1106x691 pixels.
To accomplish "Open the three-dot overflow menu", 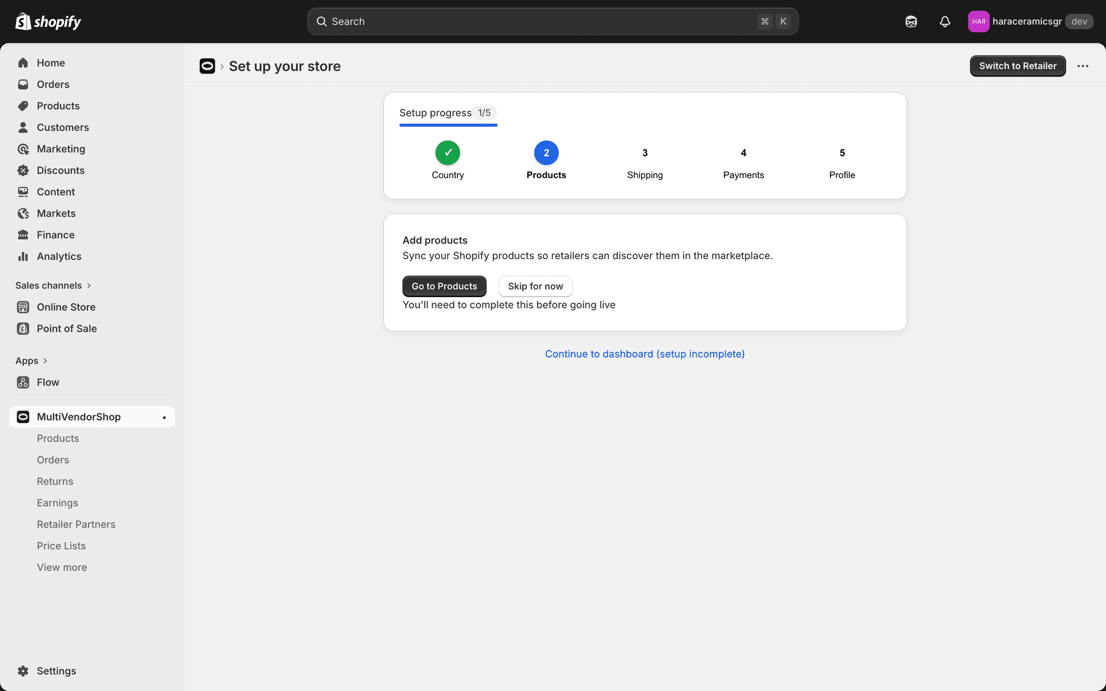I will point(1083,66).
